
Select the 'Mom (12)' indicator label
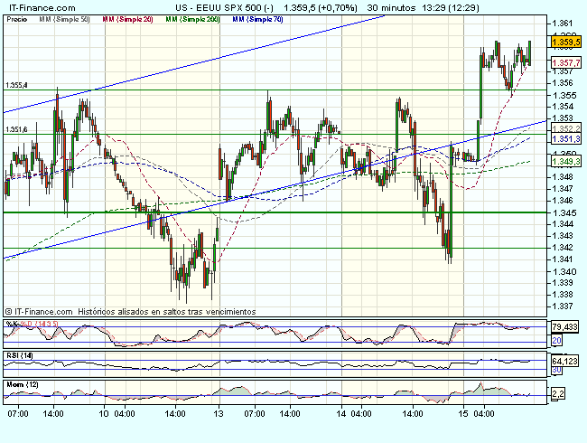coord(22,384)
